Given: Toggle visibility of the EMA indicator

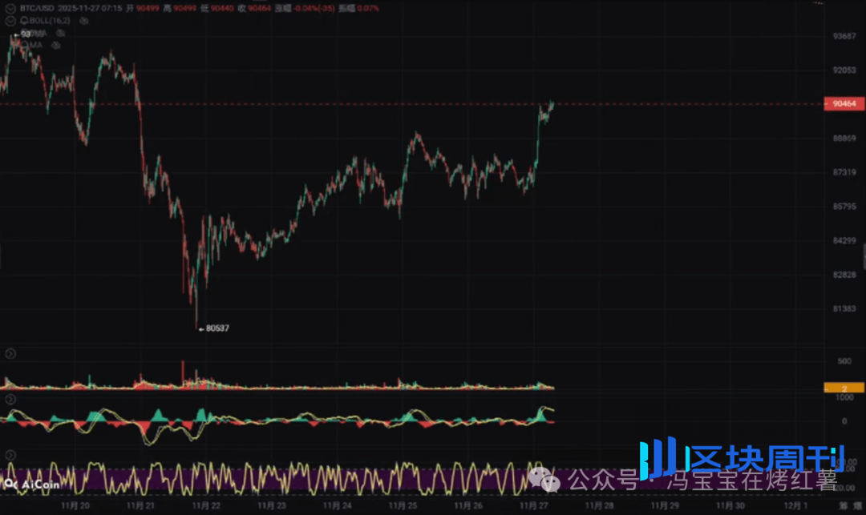Looking at the screenshot, I should [61, 33].
